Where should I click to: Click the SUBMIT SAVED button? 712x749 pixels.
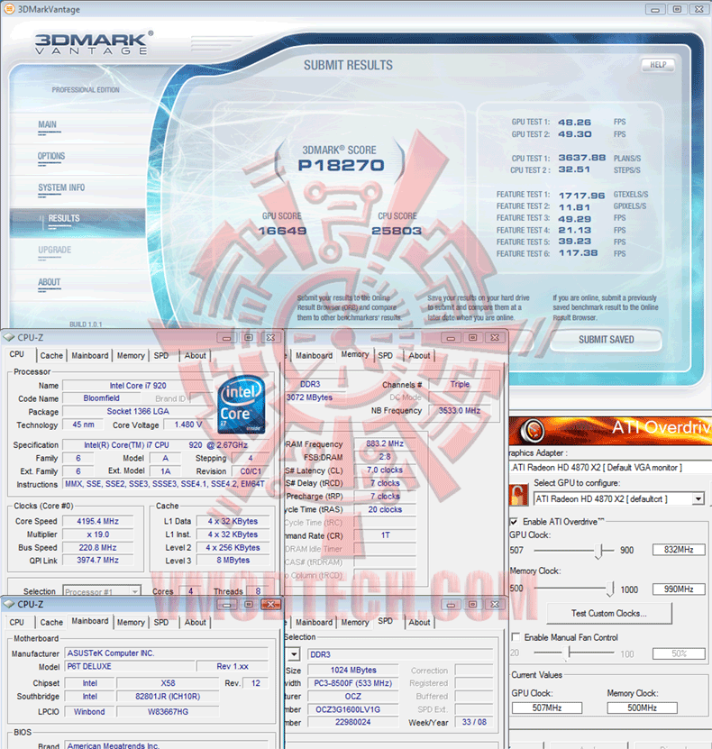[606, 340]
